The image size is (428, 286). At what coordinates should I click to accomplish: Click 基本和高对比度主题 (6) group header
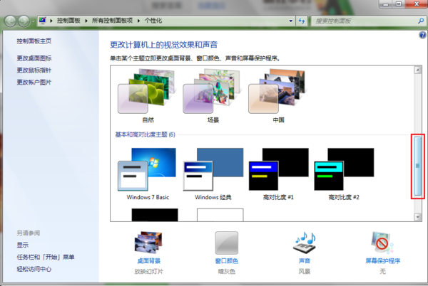coord(145,134)
